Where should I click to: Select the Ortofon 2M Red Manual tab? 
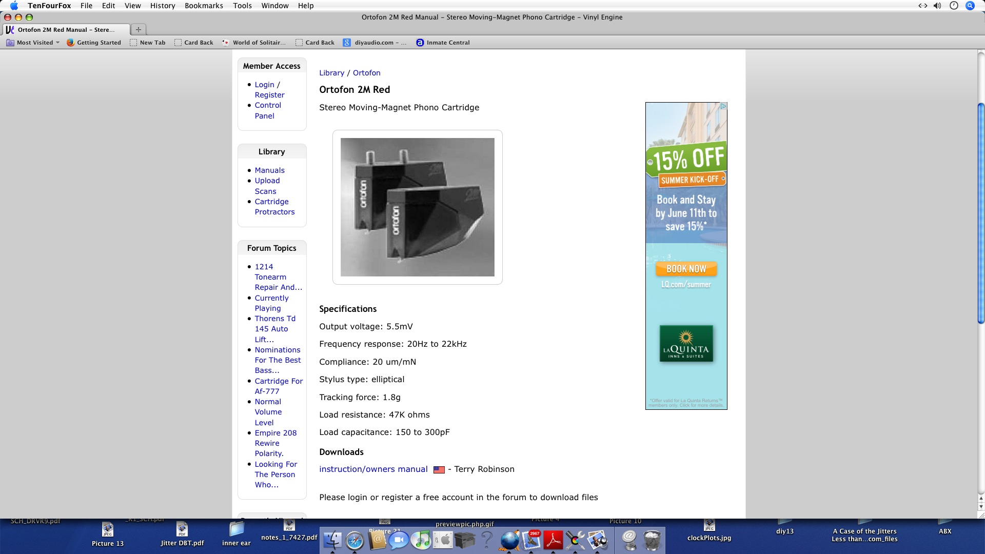tap(66, 29)
